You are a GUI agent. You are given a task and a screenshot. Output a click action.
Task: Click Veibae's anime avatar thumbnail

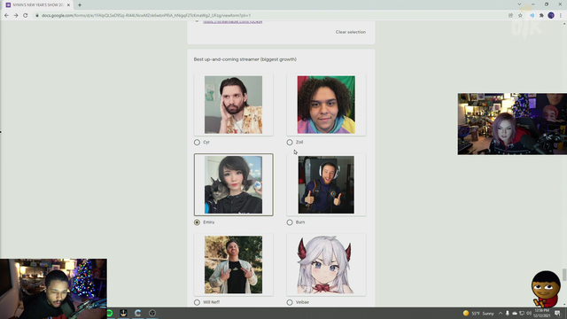tap(326, 265)
